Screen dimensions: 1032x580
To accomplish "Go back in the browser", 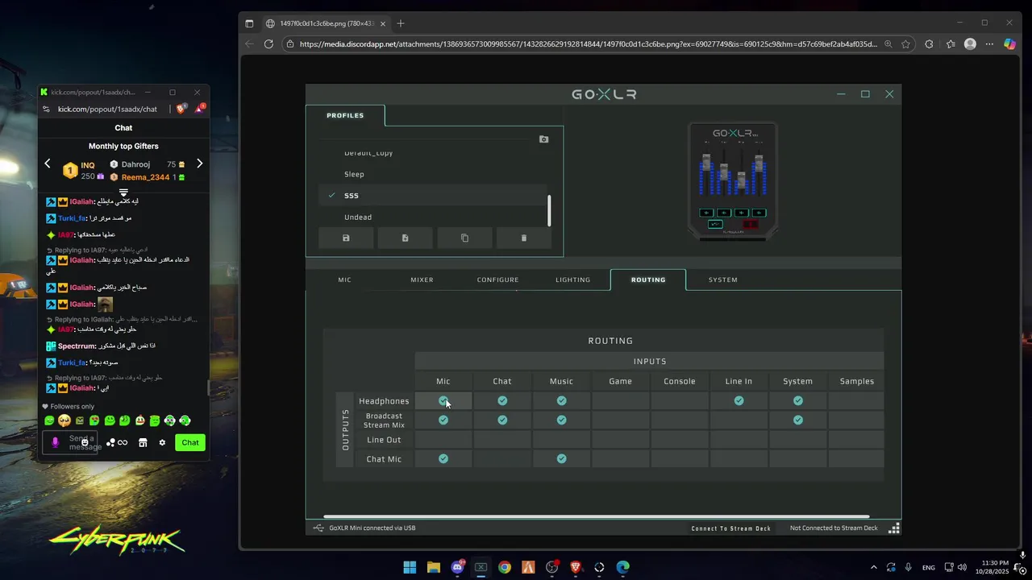I will [x=249, y=44].
